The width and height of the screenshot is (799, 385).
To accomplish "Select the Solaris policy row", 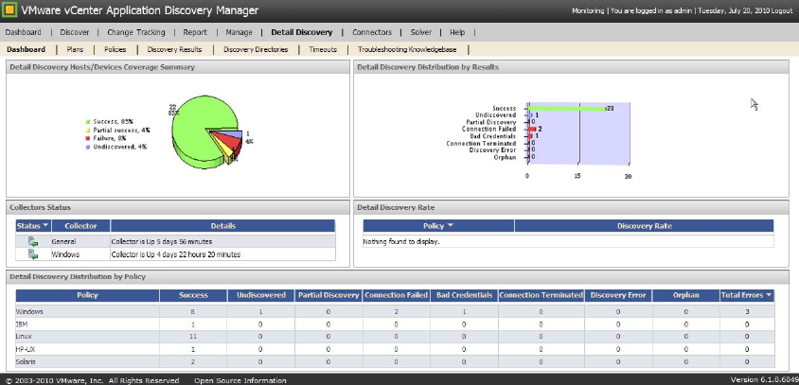I will (395, 362).
